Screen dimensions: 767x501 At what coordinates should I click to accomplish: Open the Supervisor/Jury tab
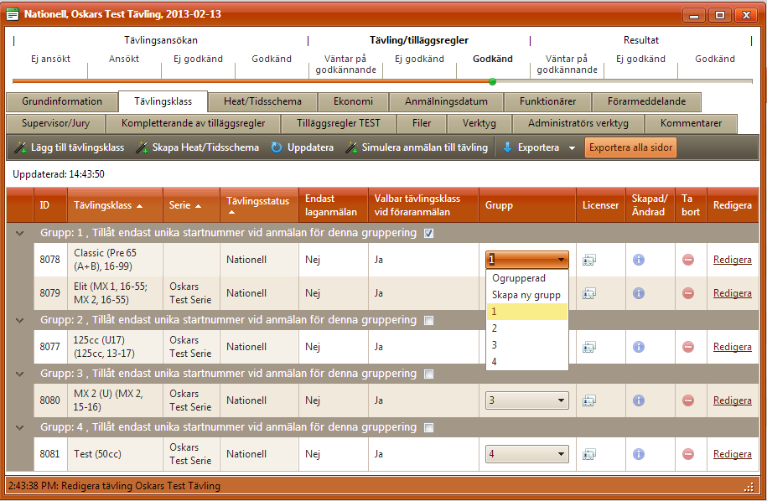click(56, 124)
